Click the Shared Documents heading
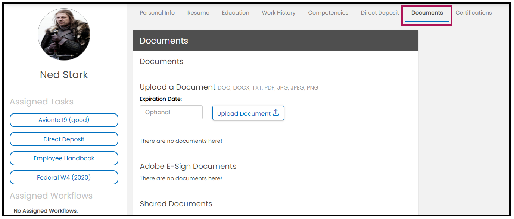This screenshot has width=514, height=219. [x=176, y=204]
